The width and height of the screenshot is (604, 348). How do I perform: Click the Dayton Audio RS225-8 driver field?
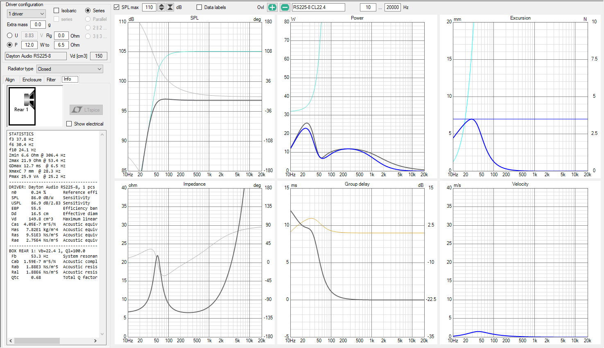click(x=36, y=56)
